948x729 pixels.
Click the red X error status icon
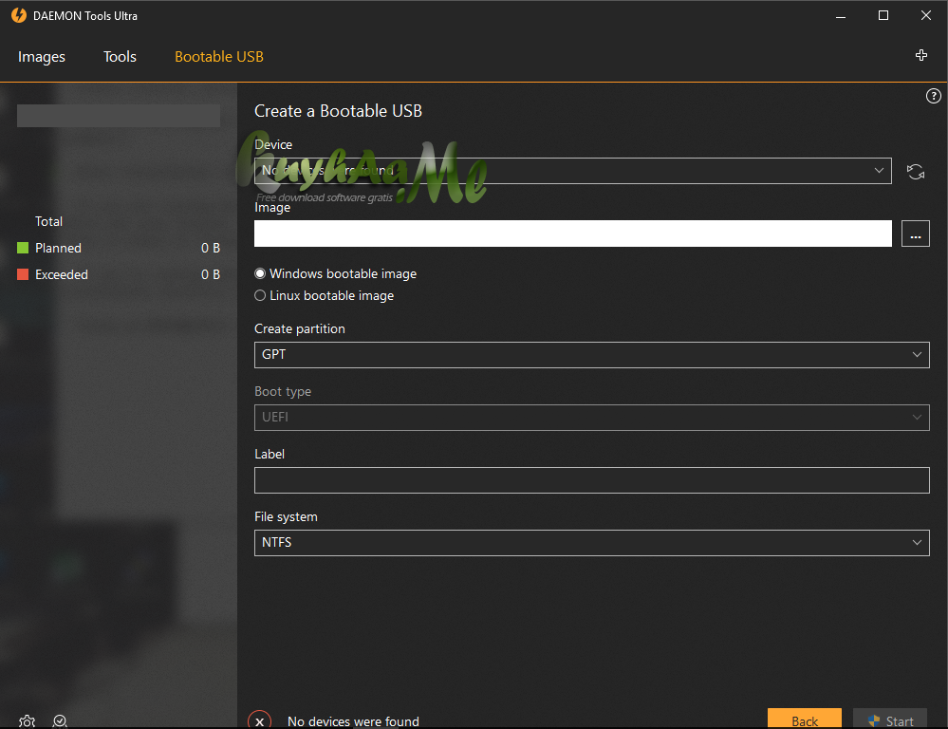click(x=259, y=719)
